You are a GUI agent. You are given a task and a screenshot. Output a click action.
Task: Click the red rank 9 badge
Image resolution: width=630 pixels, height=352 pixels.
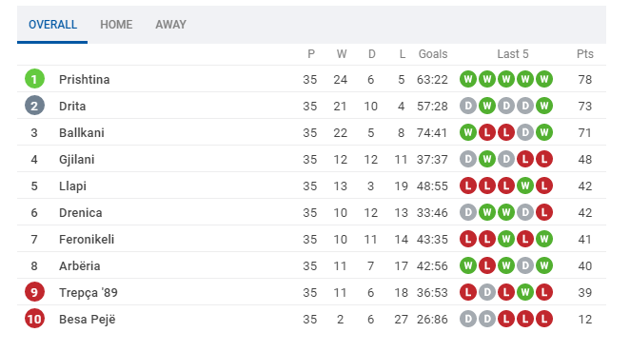(34, 292)
